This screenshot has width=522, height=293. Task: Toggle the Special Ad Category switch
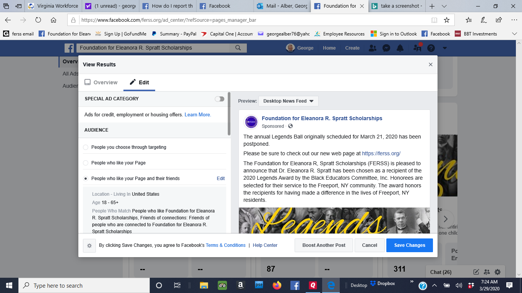pyautogui.click(x=219, y=99)
